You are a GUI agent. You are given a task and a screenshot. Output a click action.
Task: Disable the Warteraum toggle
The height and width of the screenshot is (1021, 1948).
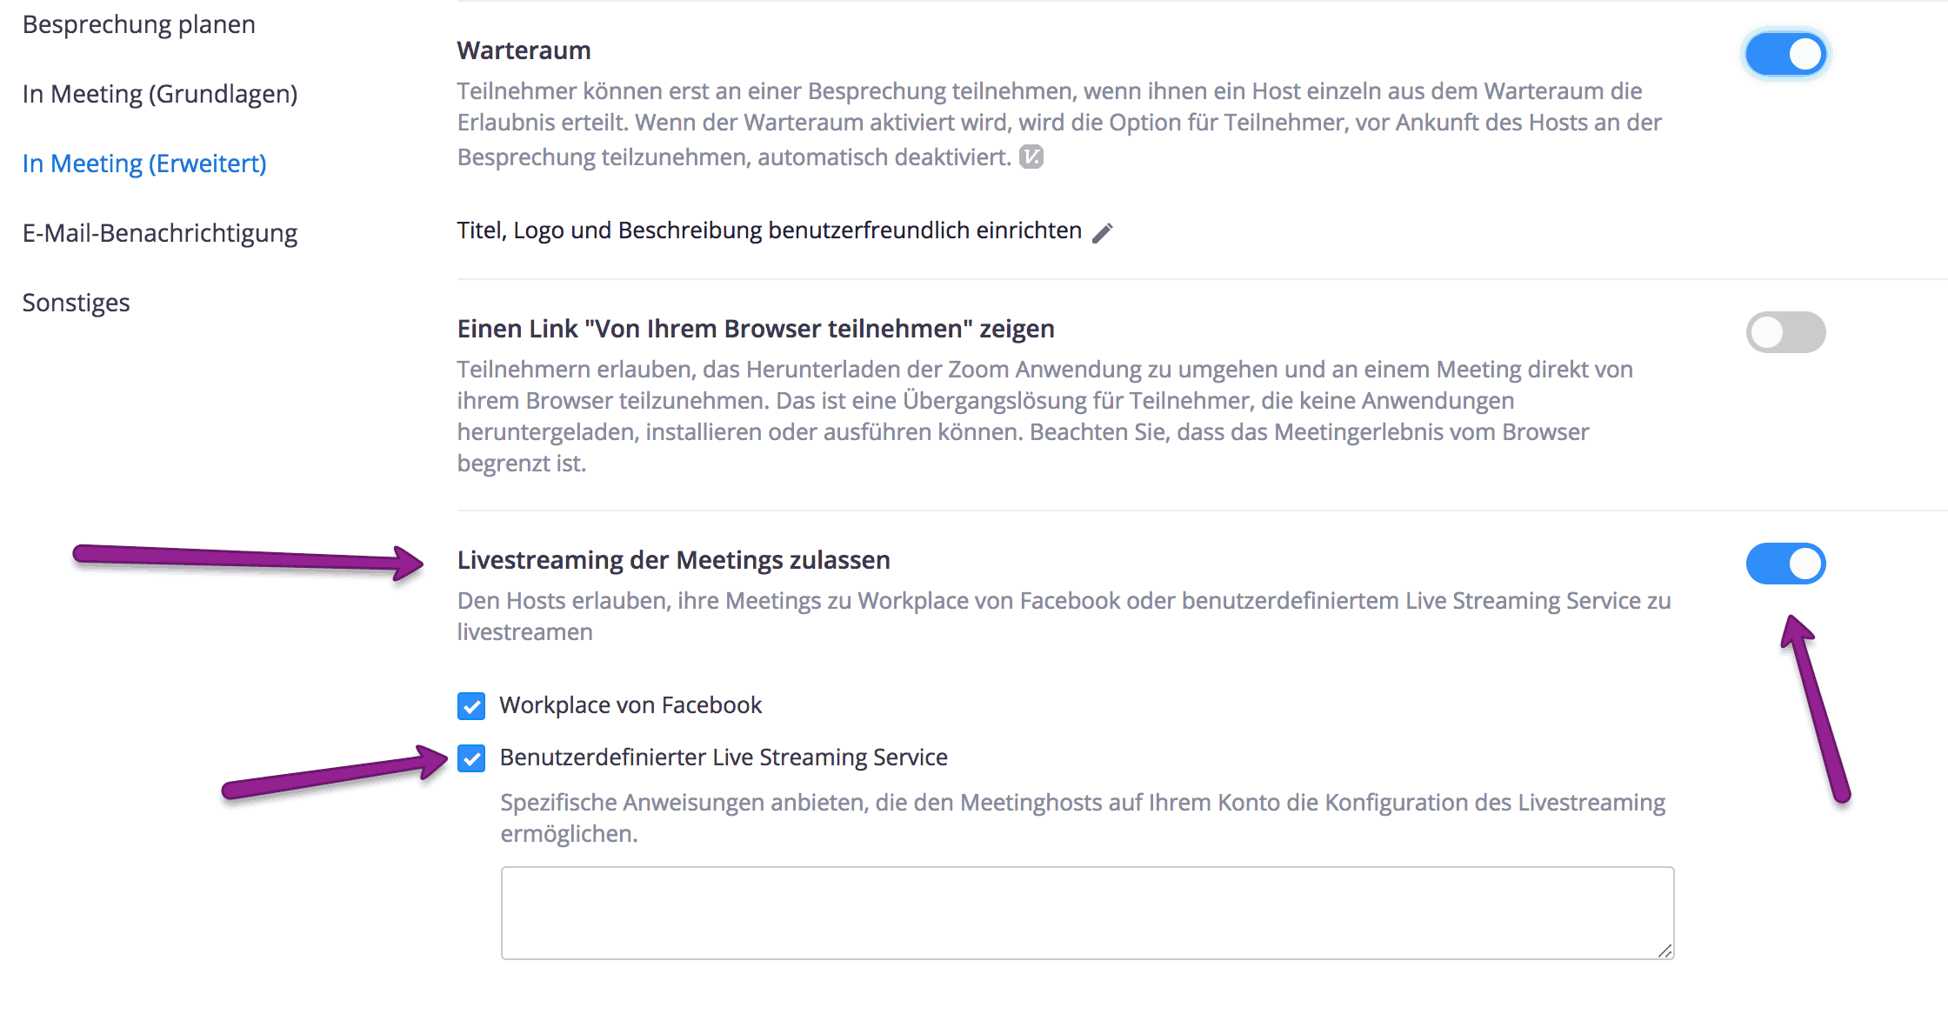click(1785, 53)
